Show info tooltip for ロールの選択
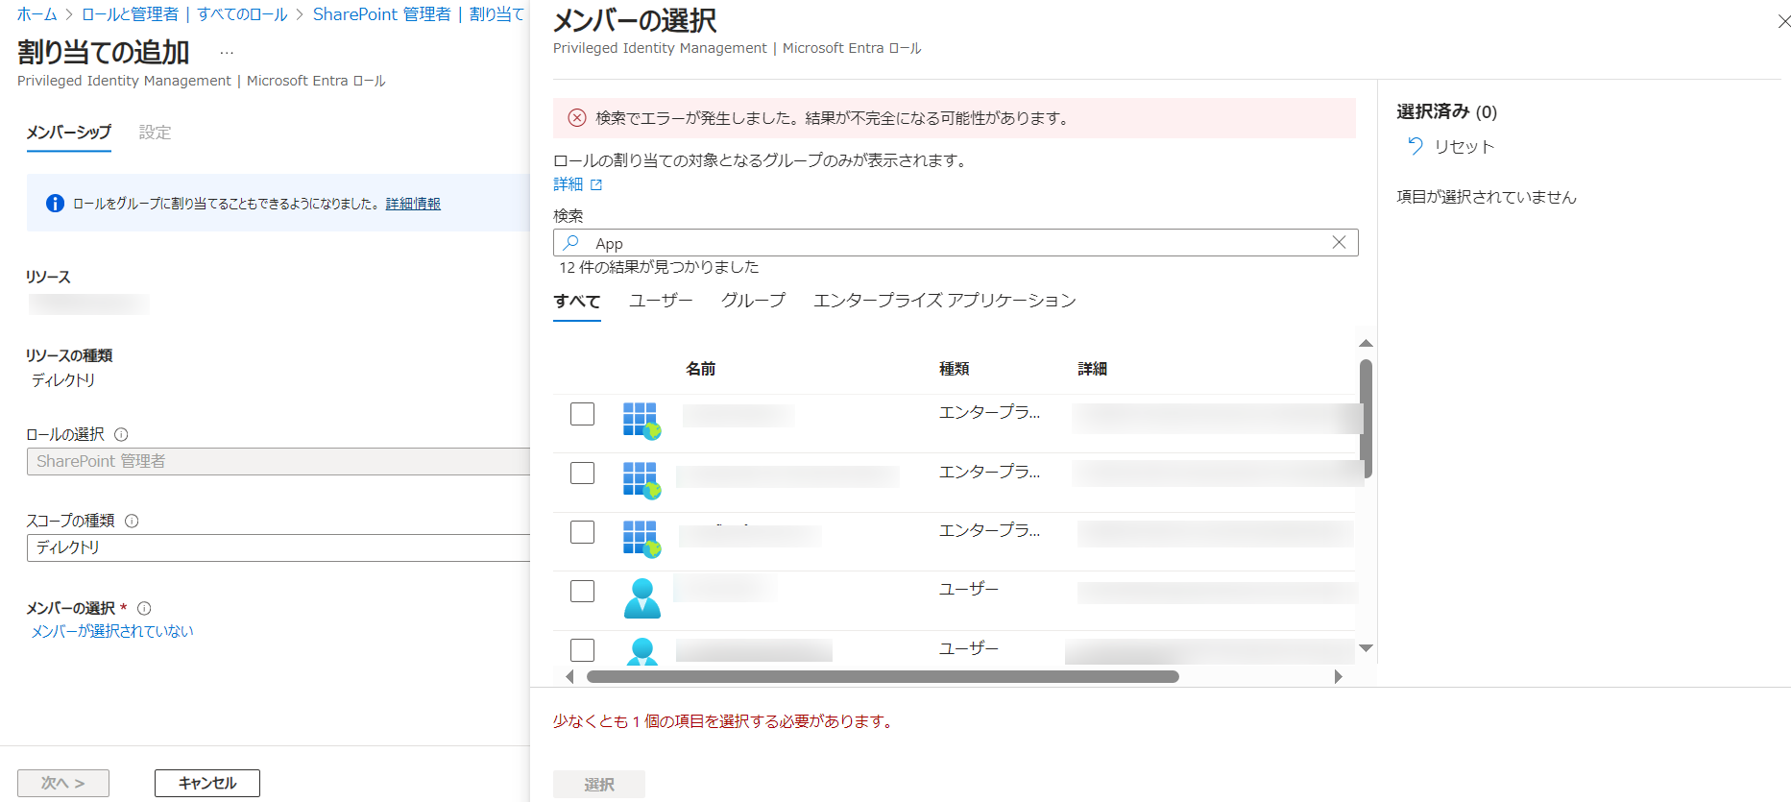Screen dimensions: 1791x802 121,434
